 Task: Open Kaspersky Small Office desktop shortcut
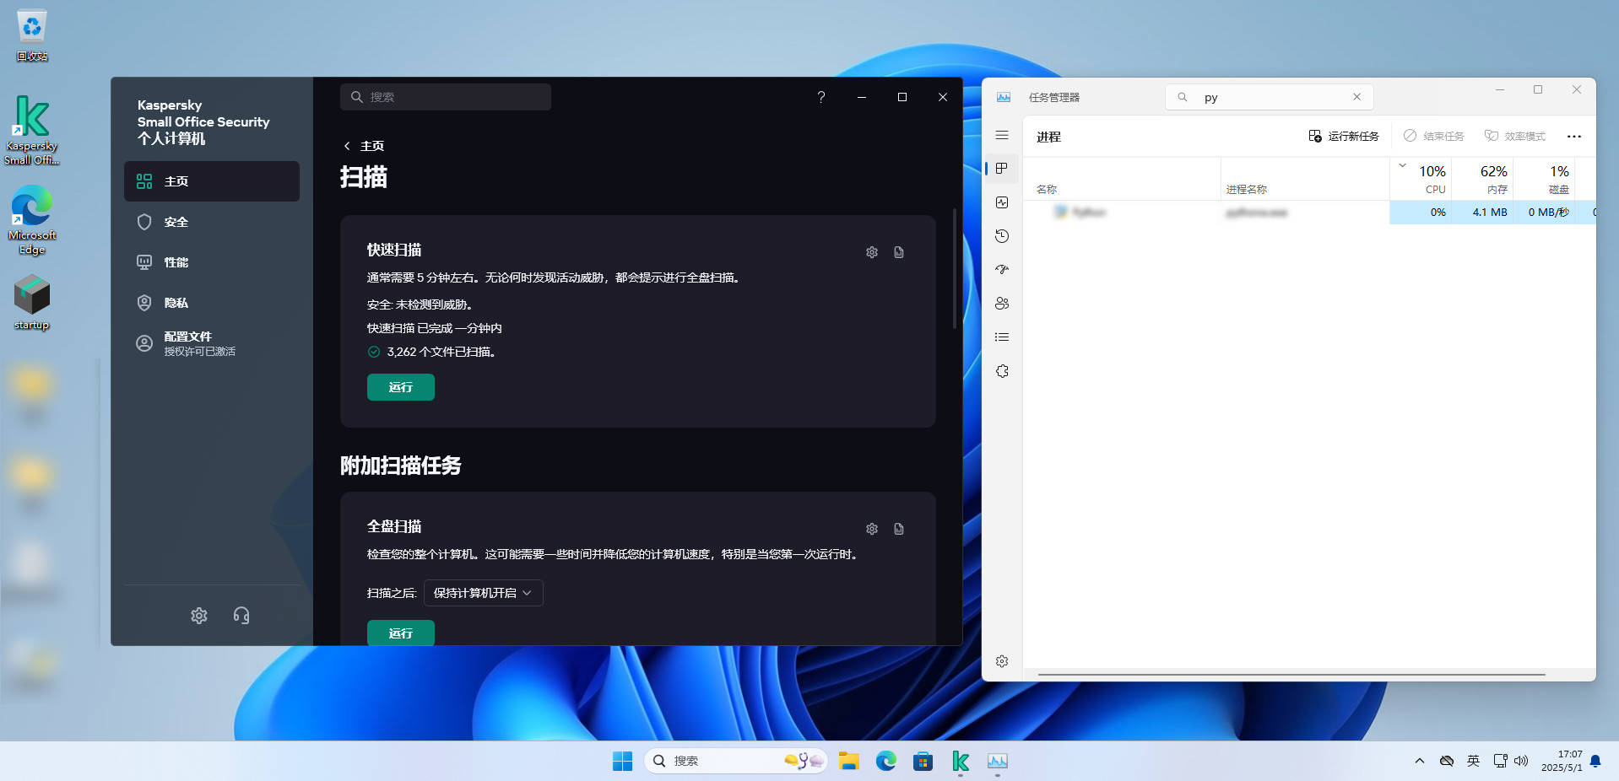point(32,130)
